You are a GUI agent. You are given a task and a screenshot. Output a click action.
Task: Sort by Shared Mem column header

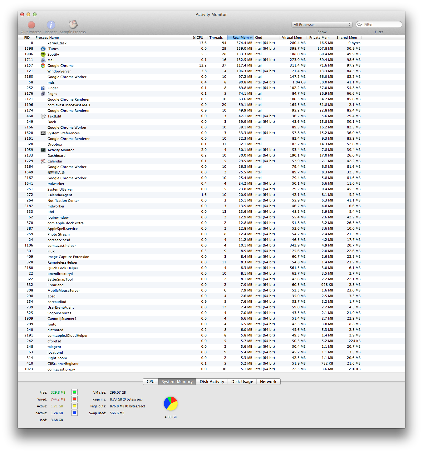tap(348, 37)
